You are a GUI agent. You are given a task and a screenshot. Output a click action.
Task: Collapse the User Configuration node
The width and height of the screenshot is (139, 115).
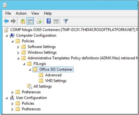7,98
